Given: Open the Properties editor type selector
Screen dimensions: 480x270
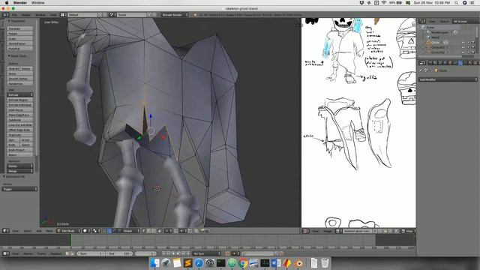Looking at the screenshot, I should tap(422, 63).
